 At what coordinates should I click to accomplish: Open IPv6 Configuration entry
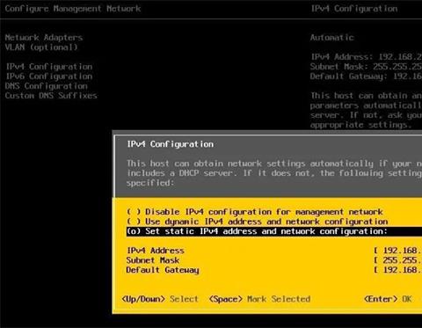(49, 77)
